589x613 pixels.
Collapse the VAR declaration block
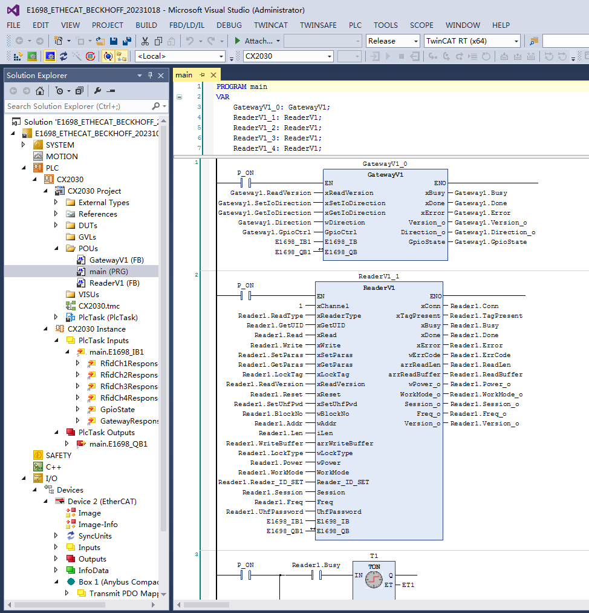tap(179, 97)
